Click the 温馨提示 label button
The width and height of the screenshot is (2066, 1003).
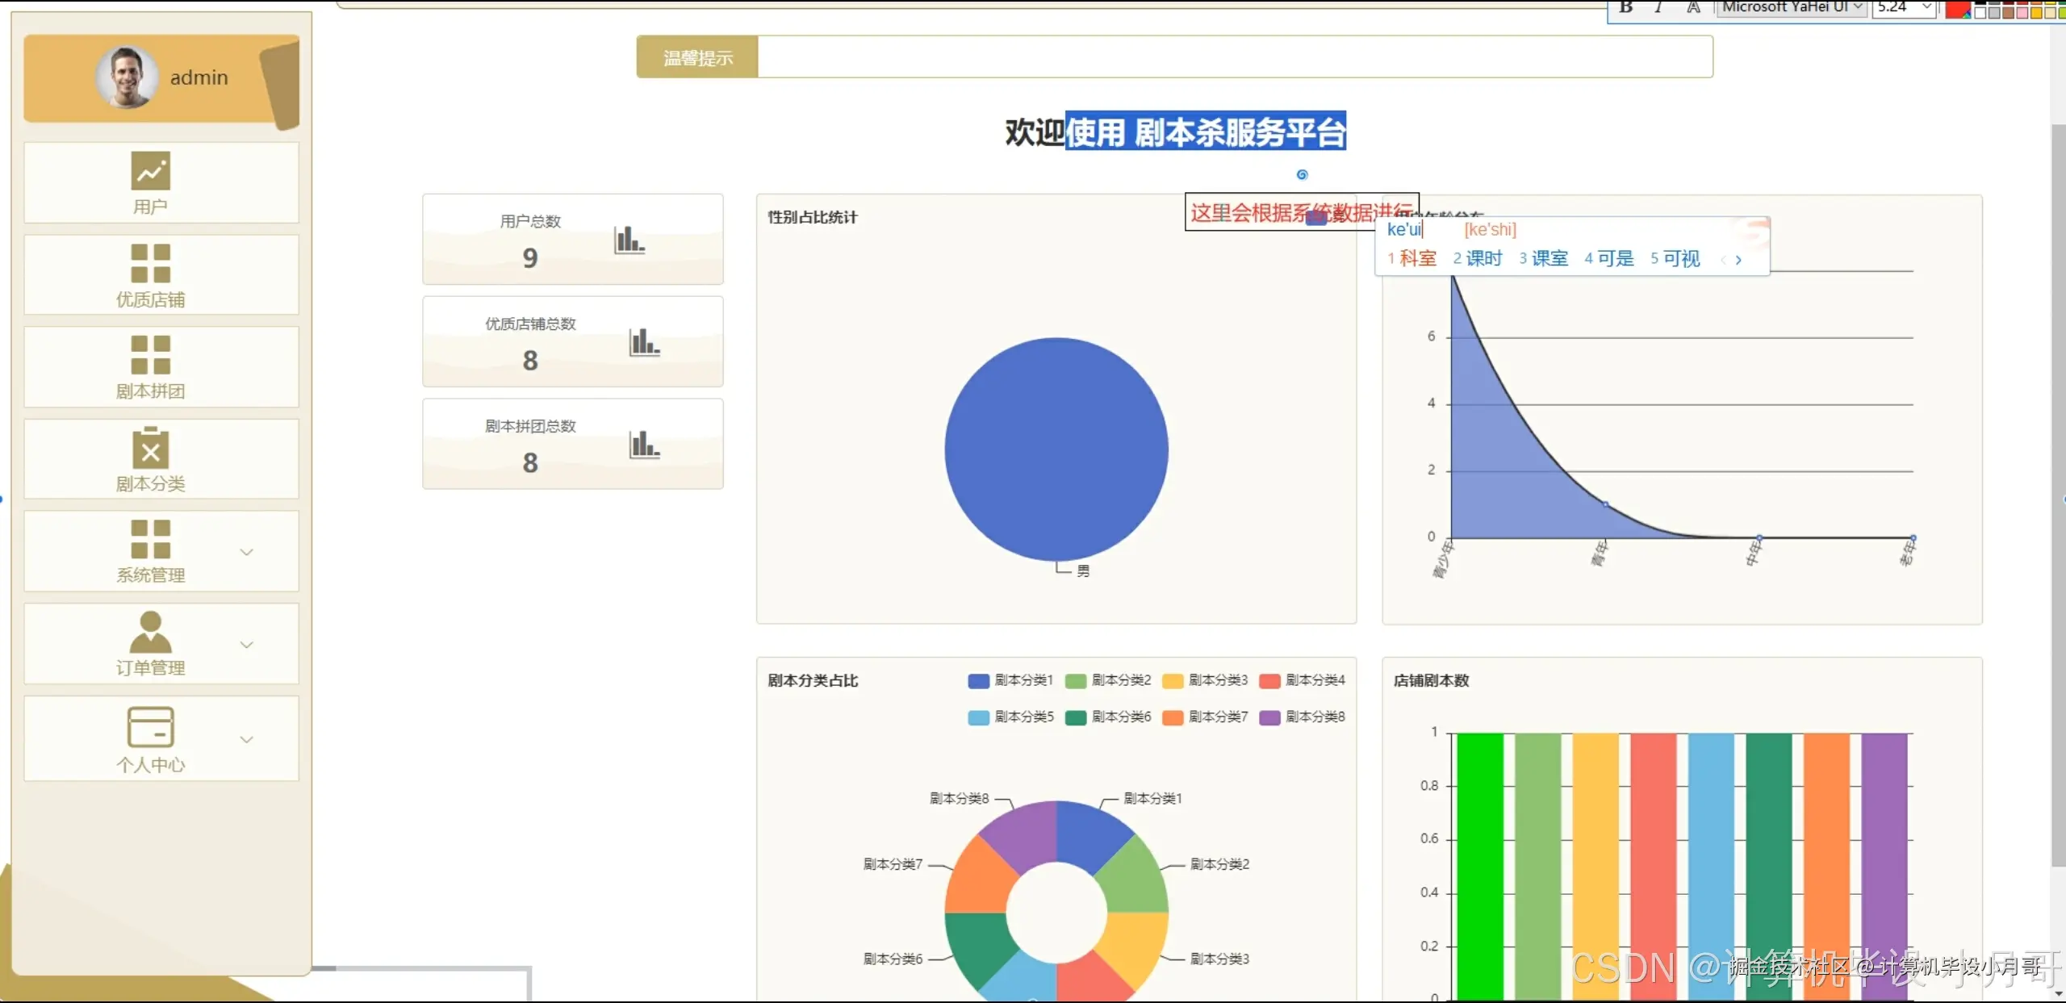click(697, 57)
